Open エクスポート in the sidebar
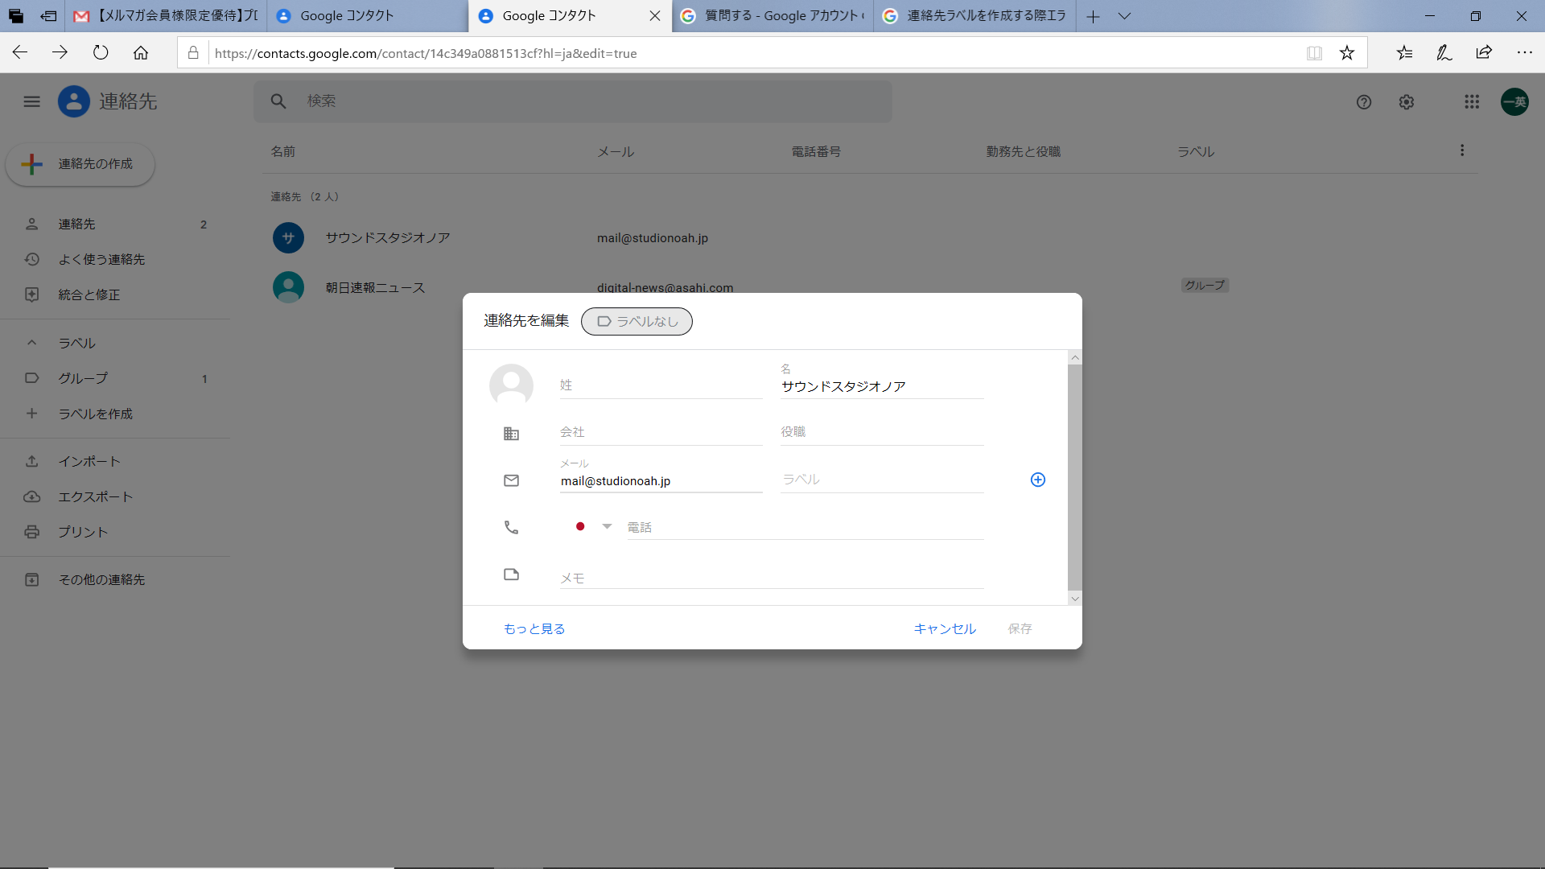Image resolution: width=1545 pixels, height=869 pixels. point(115,496)
